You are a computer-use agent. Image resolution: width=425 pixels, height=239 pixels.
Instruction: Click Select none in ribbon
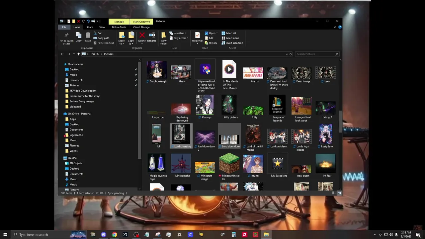(x=230, y=38)
